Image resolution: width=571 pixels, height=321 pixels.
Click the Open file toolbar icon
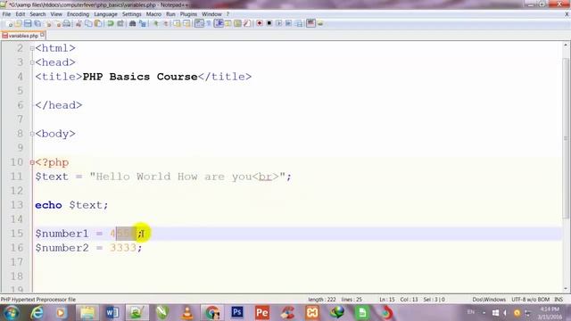pos(19,24)
